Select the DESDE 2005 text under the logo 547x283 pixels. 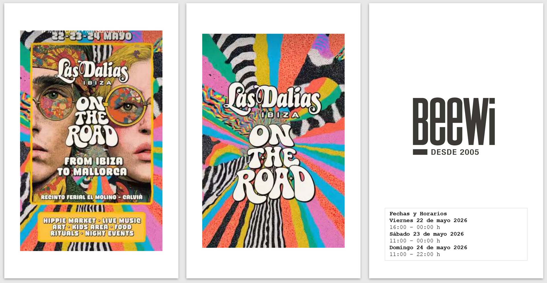(x=455, y=152)
